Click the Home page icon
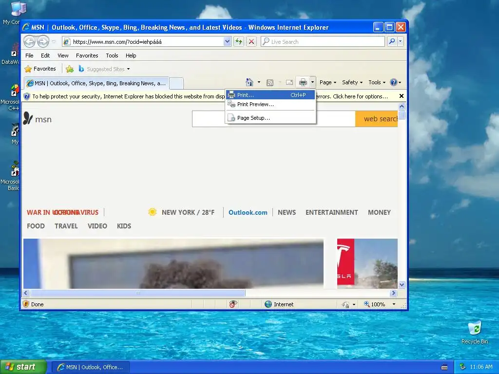499x374 pixels. tap(249, 82)
